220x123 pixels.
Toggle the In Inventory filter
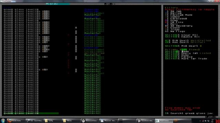(x=179, y=26)
